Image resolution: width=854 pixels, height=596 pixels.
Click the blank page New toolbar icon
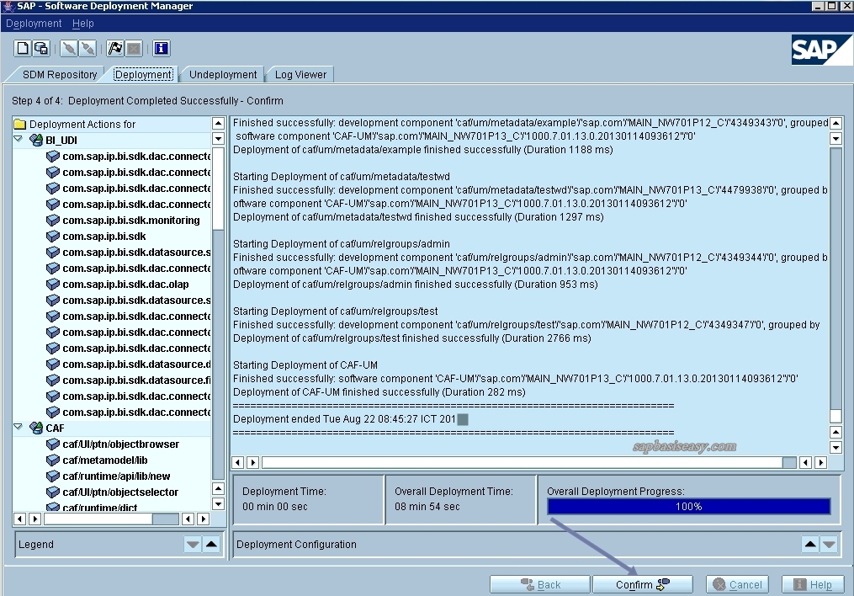(x=23, y=49)
